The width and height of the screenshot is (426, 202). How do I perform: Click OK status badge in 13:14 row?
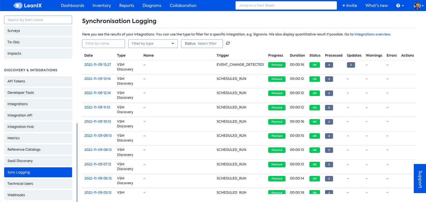pyautogui.click(x=315, y=79)
